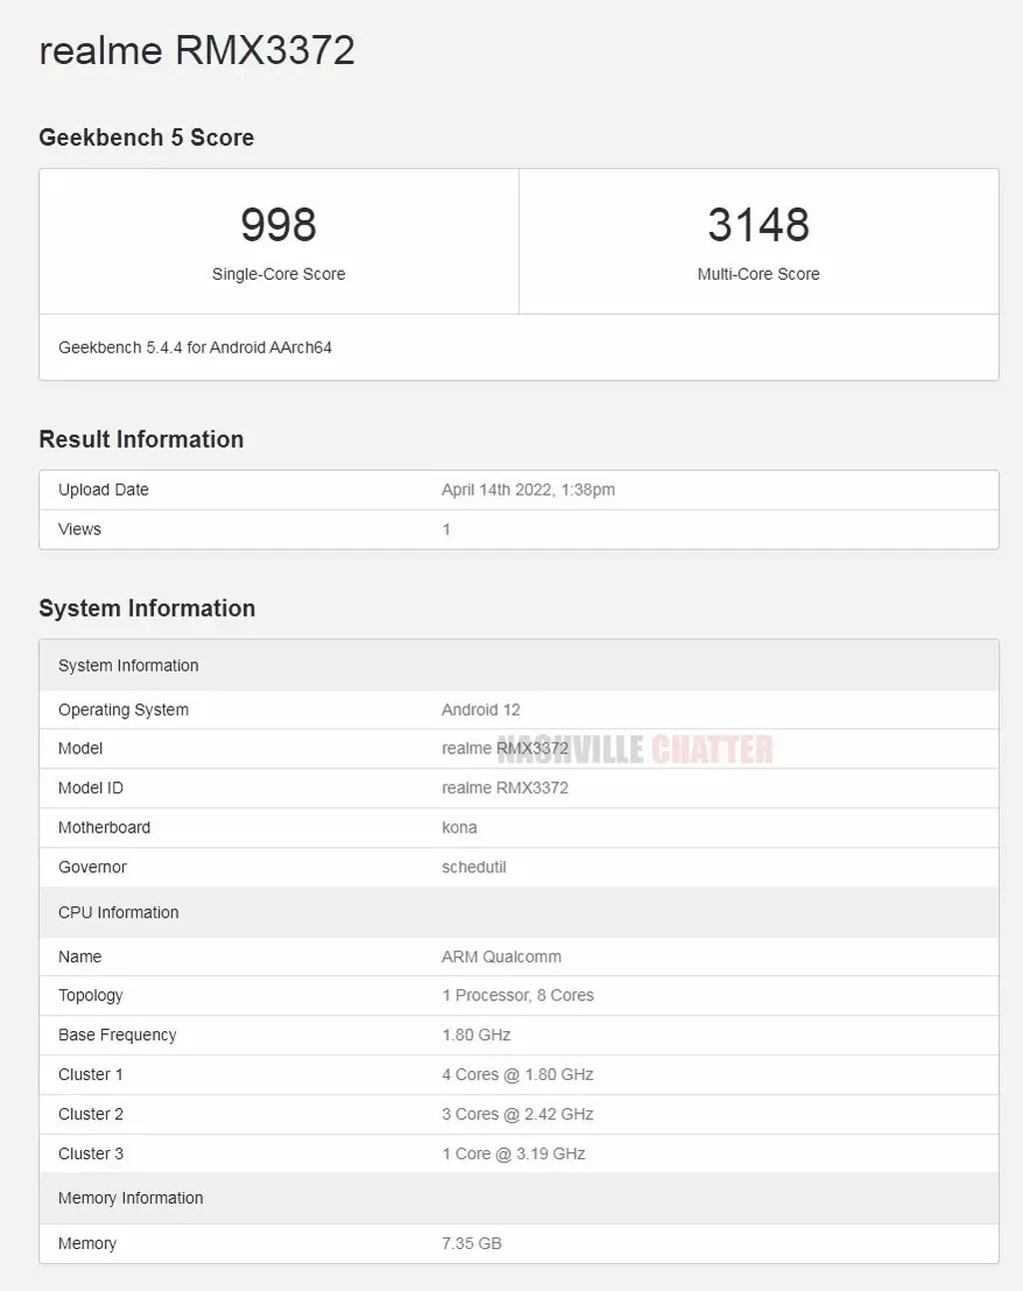The width and height of the screenshot is (1023, 1291).
Task: Click the Result Information heading
Action: point(141,440)
